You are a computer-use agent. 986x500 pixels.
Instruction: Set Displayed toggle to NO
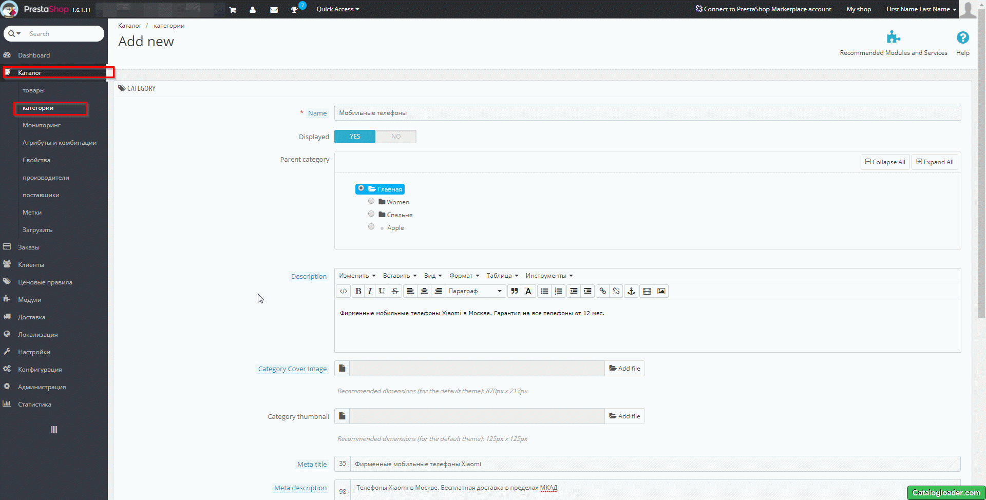[396, 137]
